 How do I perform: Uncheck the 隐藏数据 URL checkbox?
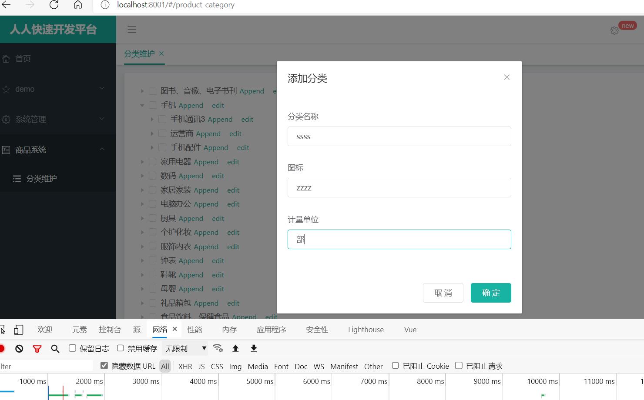click(104, 365)
